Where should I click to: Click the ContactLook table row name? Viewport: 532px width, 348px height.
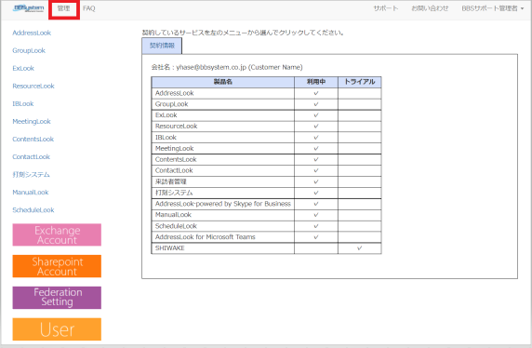(x=174, y=170)
